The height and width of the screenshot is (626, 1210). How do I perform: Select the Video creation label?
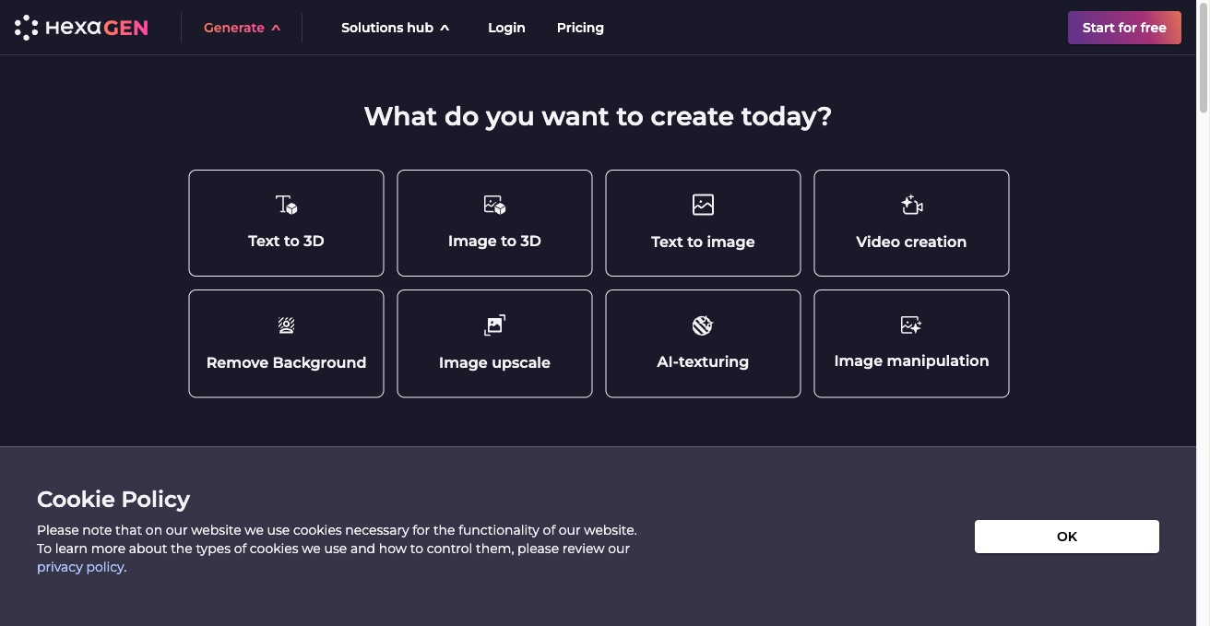[x=911, y=242]
